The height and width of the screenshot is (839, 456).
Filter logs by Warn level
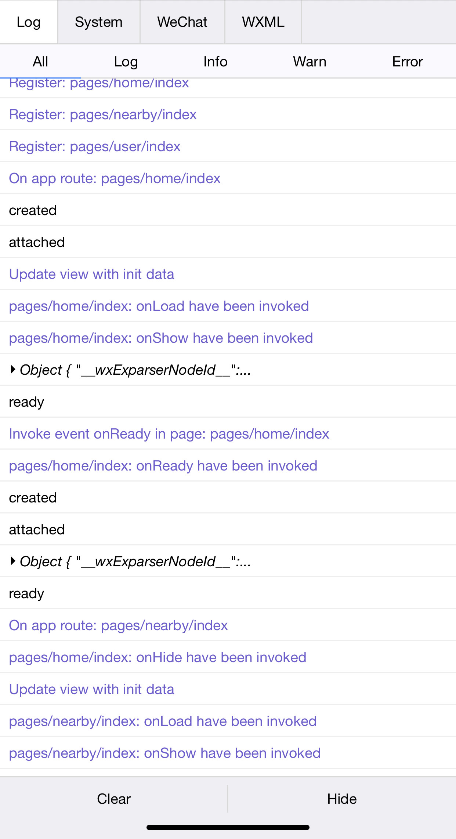[x=310, y=61]
